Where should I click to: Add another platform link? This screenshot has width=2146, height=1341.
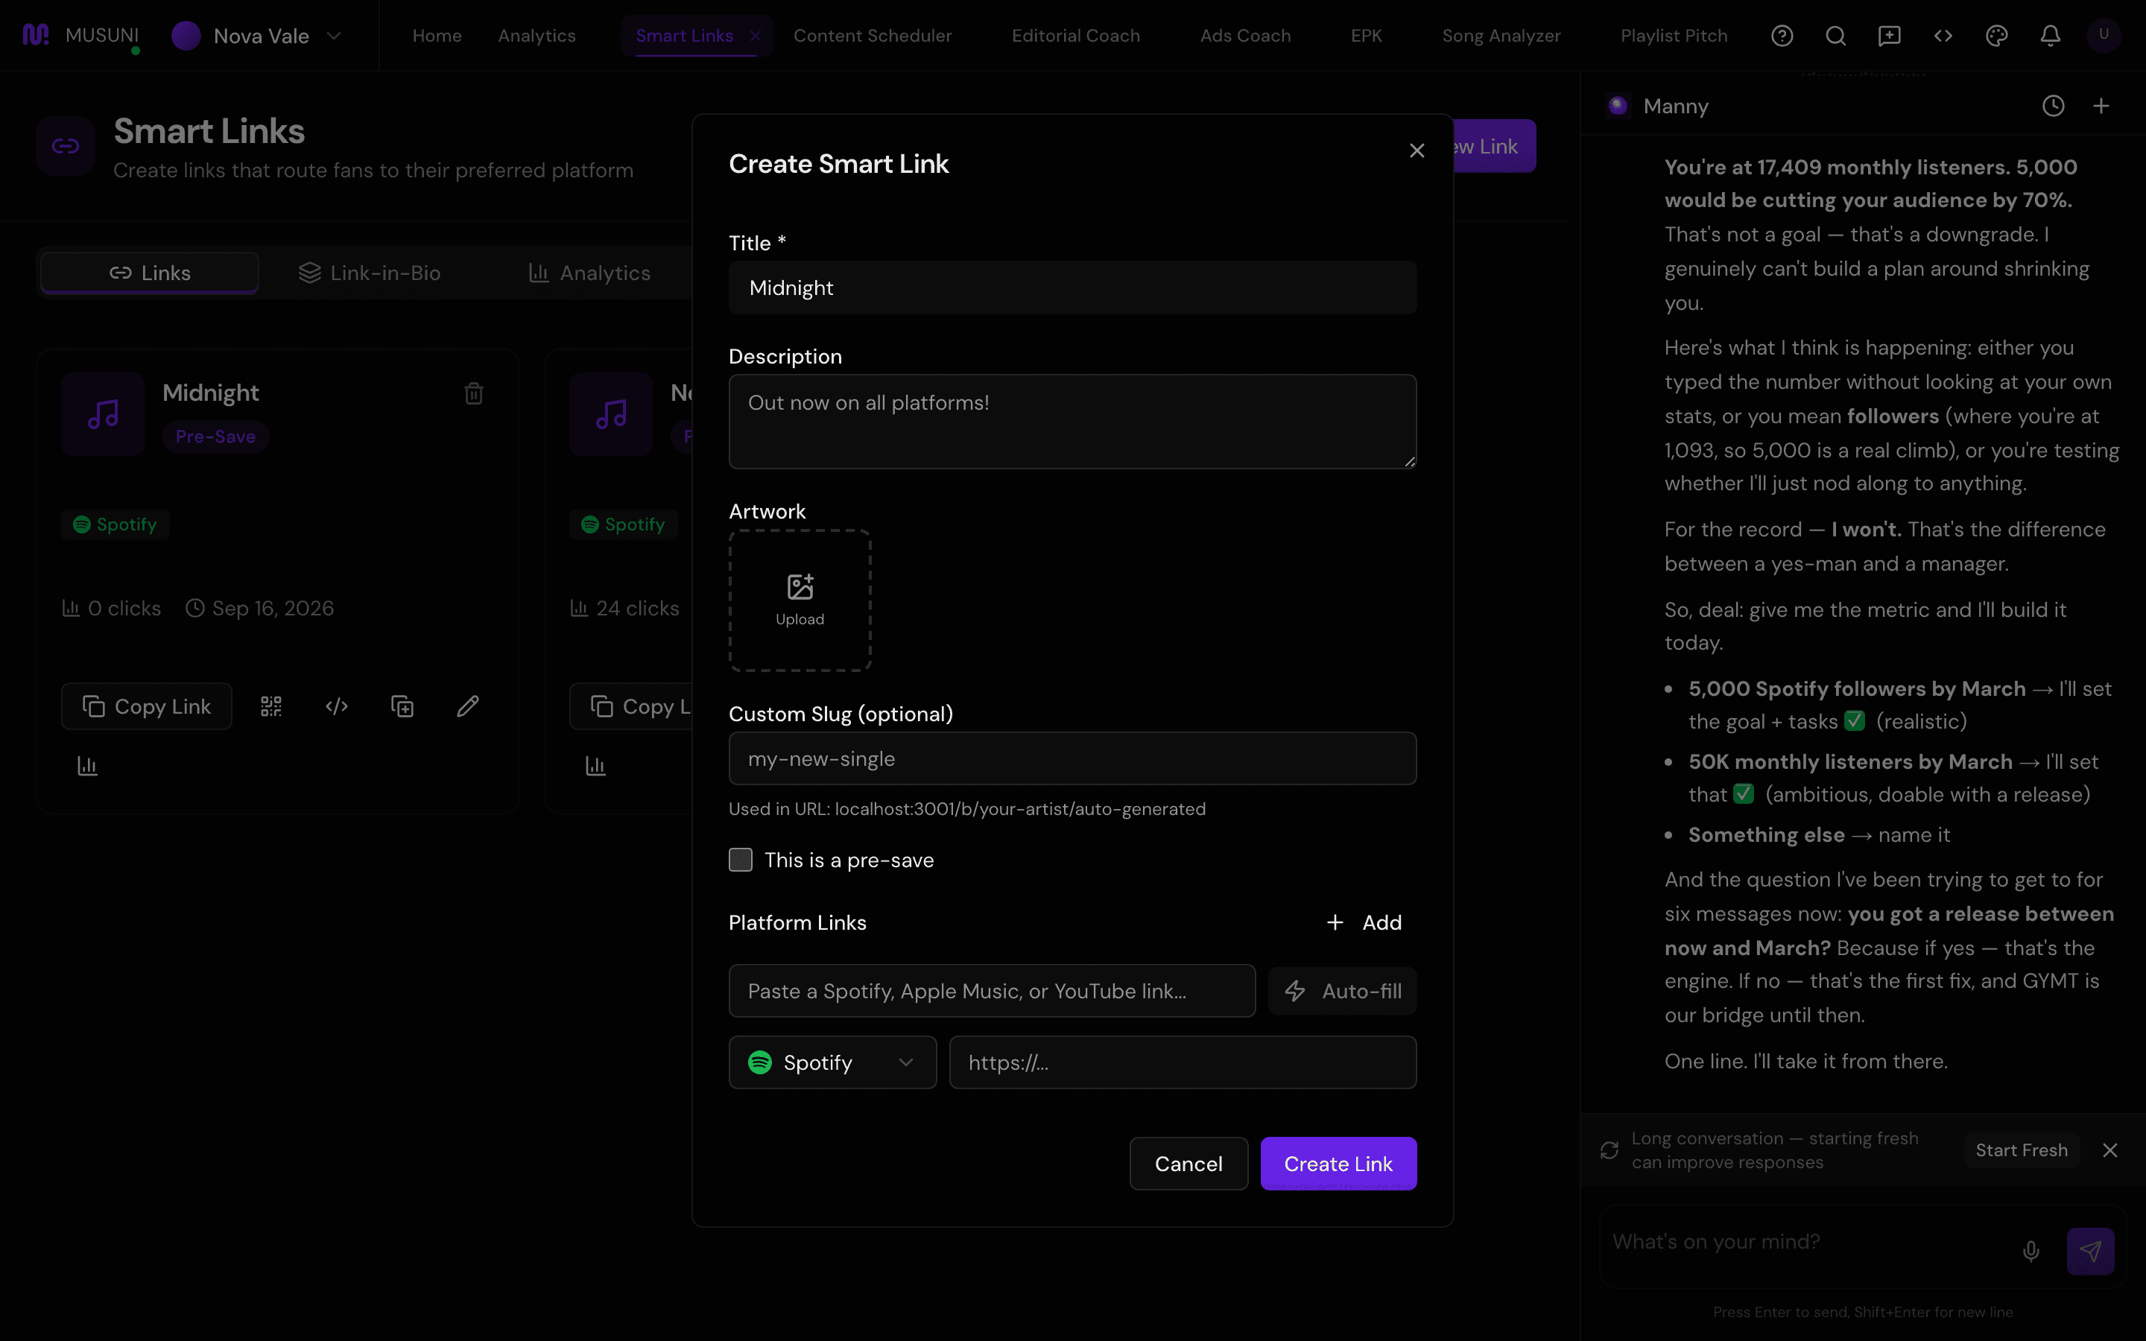click(x=1364, y=922)
